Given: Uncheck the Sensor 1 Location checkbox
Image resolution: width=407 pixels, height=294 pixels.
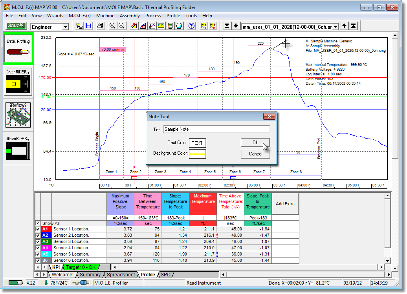Looking at the screenshot, I should click(38, 229).
